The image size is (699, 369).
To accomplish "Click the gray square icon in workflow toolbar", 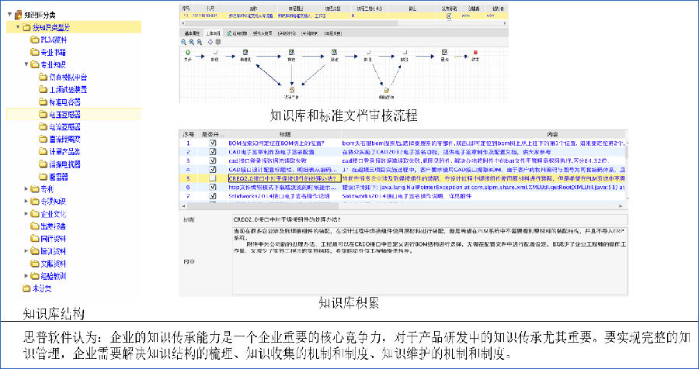I will pyautogui.click(x=218, y=42).
